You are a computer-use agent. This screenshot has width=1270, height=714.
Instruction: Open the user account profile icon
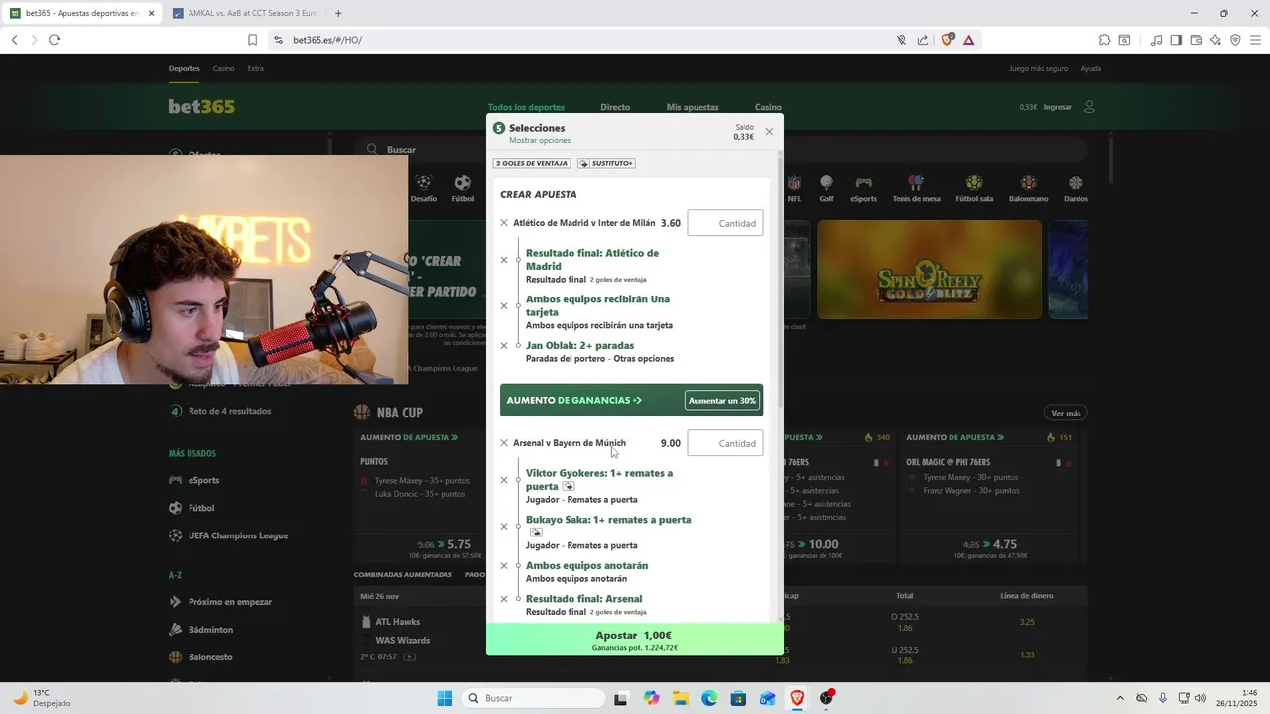pos(1089,107)
